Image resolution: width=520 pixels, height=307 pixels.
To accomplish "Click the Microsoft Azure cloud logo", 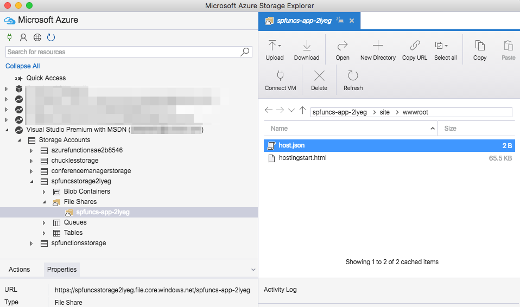I will tap(10, 21).
